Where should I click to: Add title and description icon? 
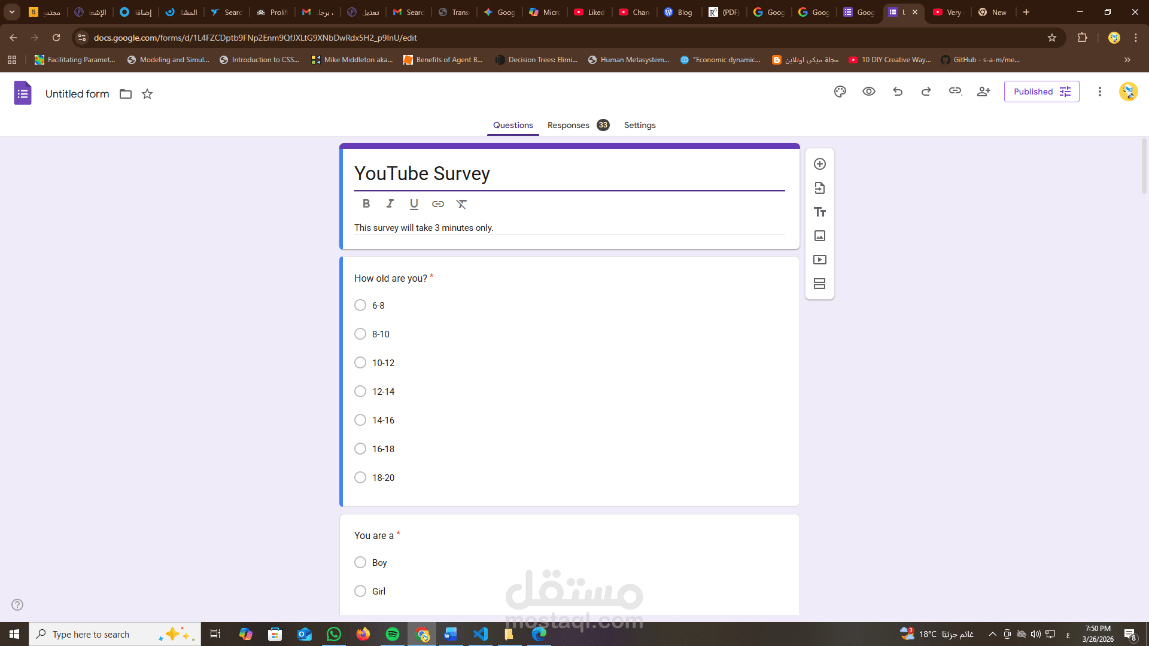pyautogui.click(x=820, y=212)
